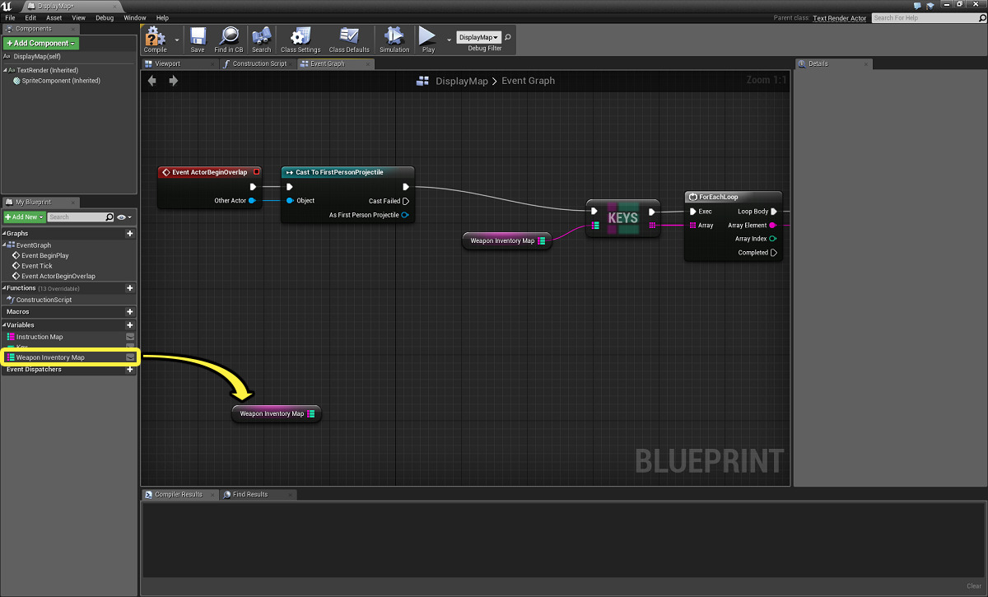Screen dimensions: 988x597
Task: Toggle Instruction Map variable visibility eye
Action: click(130, 337)
